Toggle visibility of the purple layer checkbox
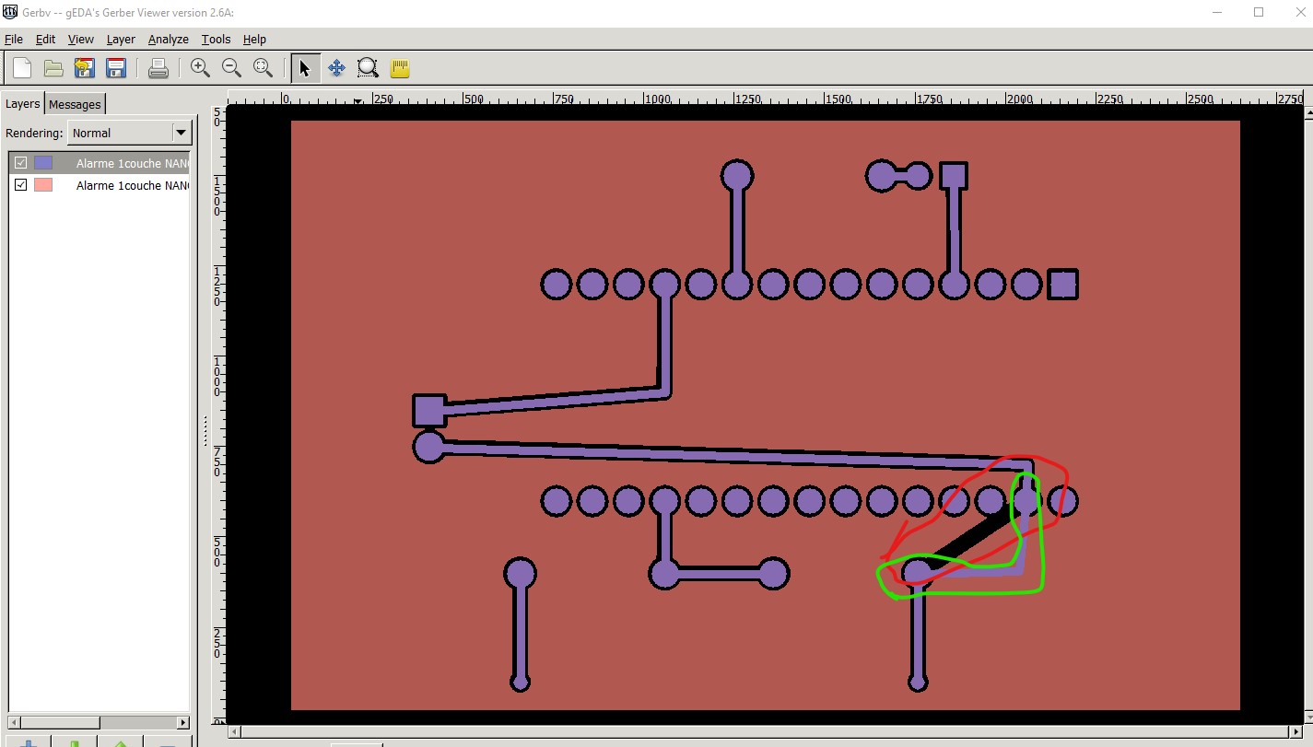 click(21, 163)
